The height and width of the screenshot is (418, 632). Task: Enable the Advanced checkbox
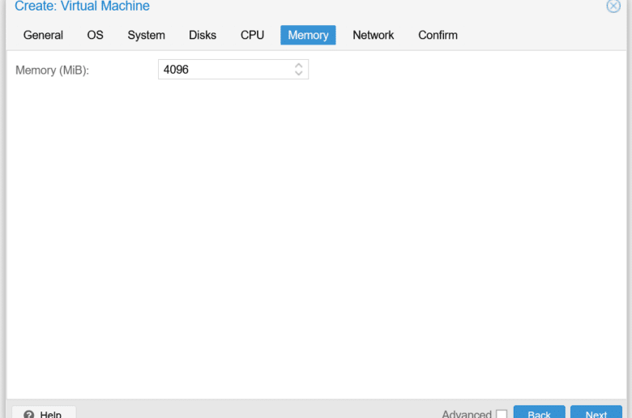(x=502, y=414)
